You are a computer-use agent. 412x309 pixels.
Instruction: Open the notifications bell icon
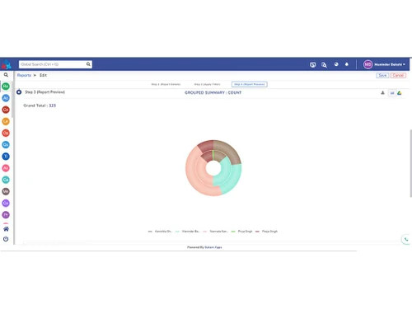(x=347, y=64)
